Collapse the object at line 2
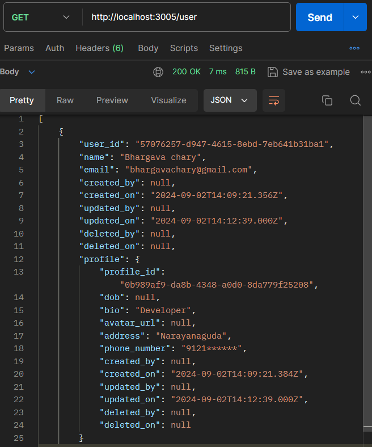The width and height of the screenshot is (372, 447). tap(61, 132)
